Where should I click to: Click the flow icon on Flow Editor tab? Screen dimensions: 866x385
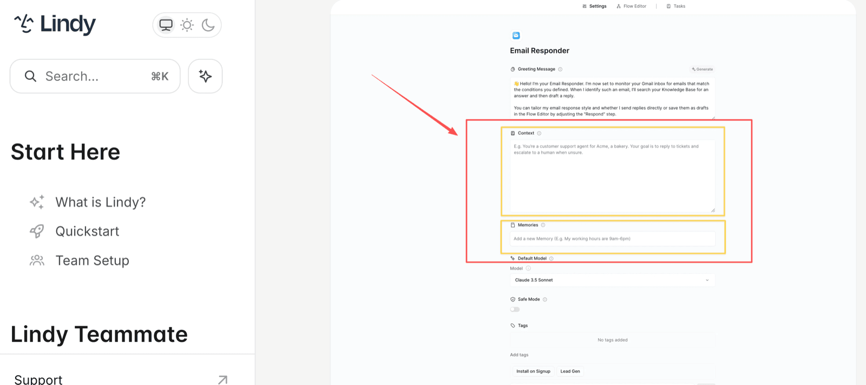click(619, 6)
